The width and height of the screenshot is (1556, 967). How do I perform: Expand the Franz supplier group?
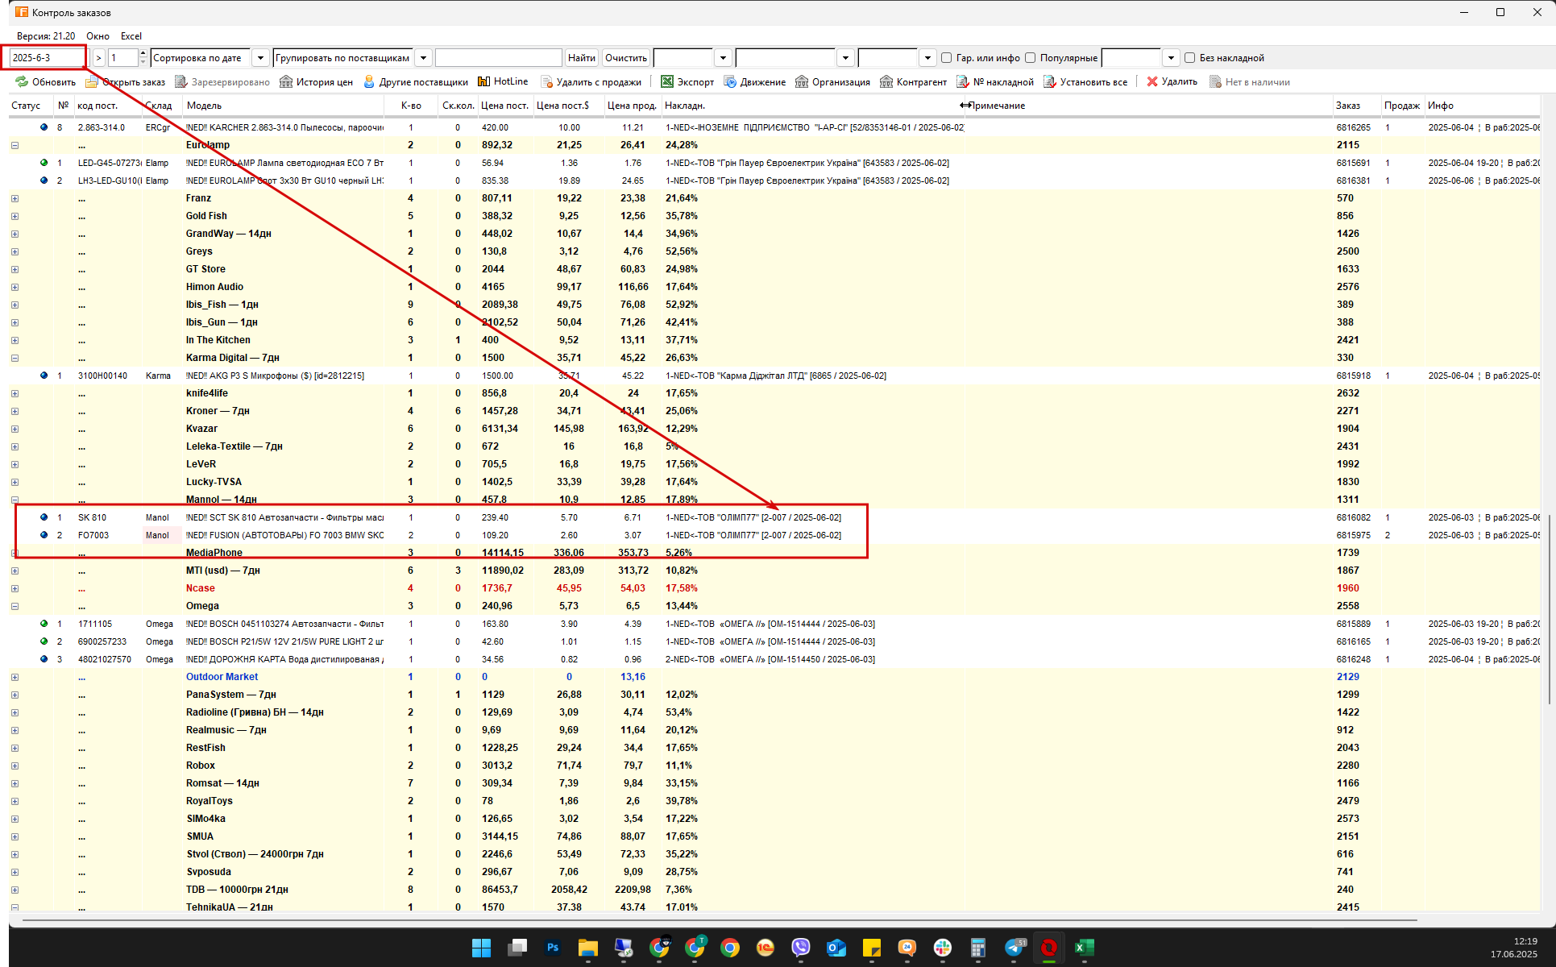(15, 198)
